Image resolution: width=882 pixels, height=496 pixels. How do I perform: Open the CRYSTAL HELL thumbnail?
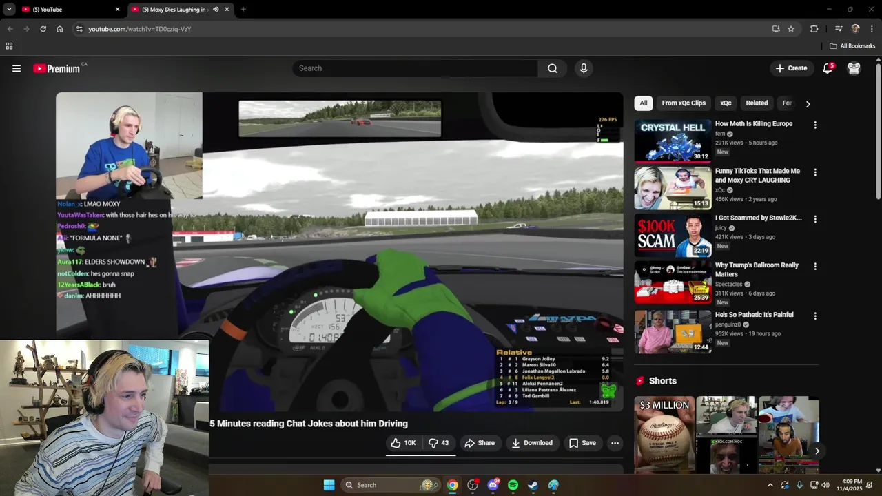pyautogui.click(x=673, y=141)
